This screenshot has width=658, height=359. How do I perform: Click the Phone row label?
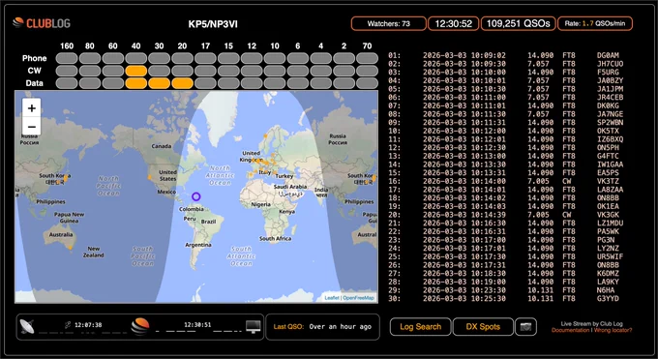(35, 58)
